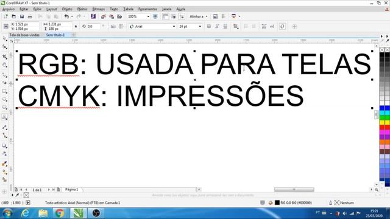390x219 pixels.
Task: Click the add page button after page counter
Action: [58, 189]
